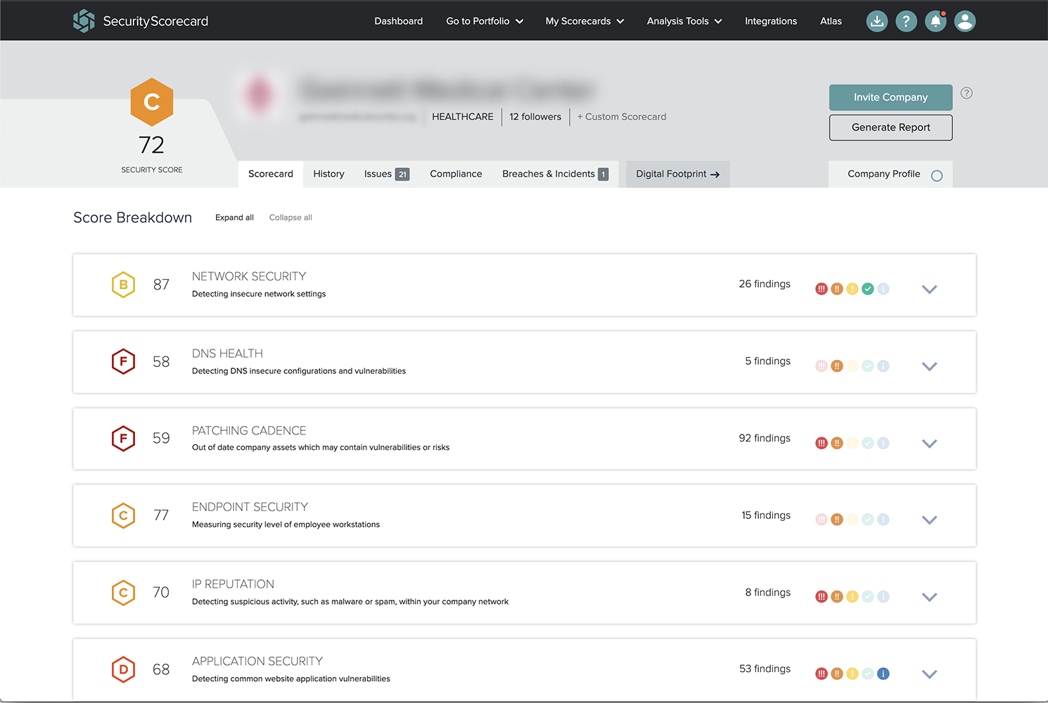The image size is (1048, 703).
Task: Click the green check icon in Network Security row
Action: 868,289
